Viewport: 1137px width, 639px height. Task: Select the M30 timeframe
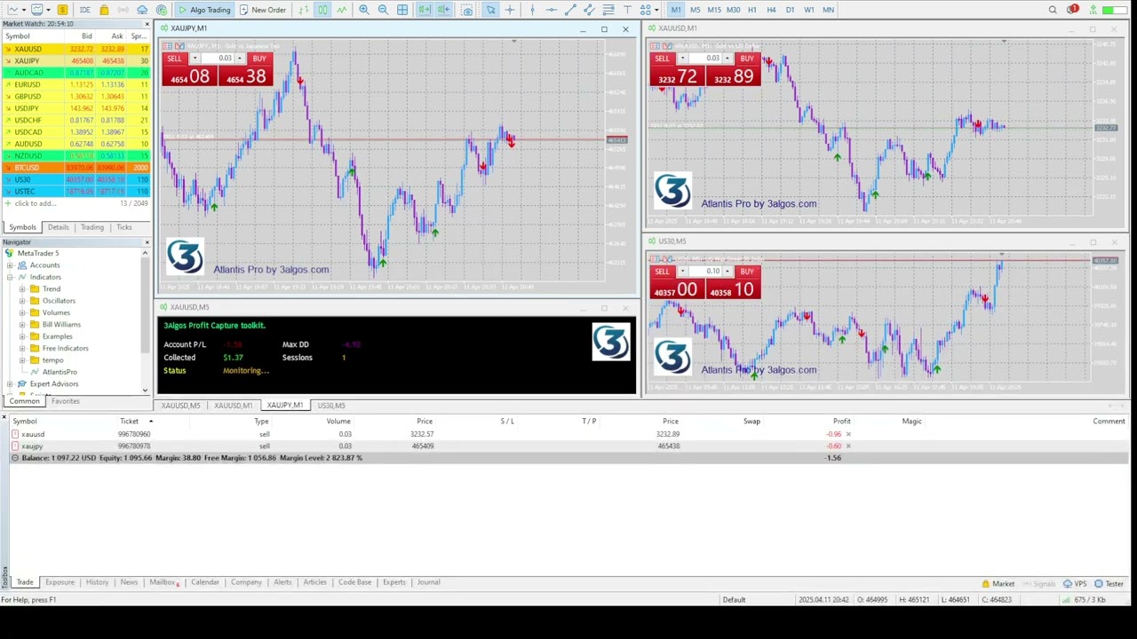pyautogui.click(x=733, y=10)
